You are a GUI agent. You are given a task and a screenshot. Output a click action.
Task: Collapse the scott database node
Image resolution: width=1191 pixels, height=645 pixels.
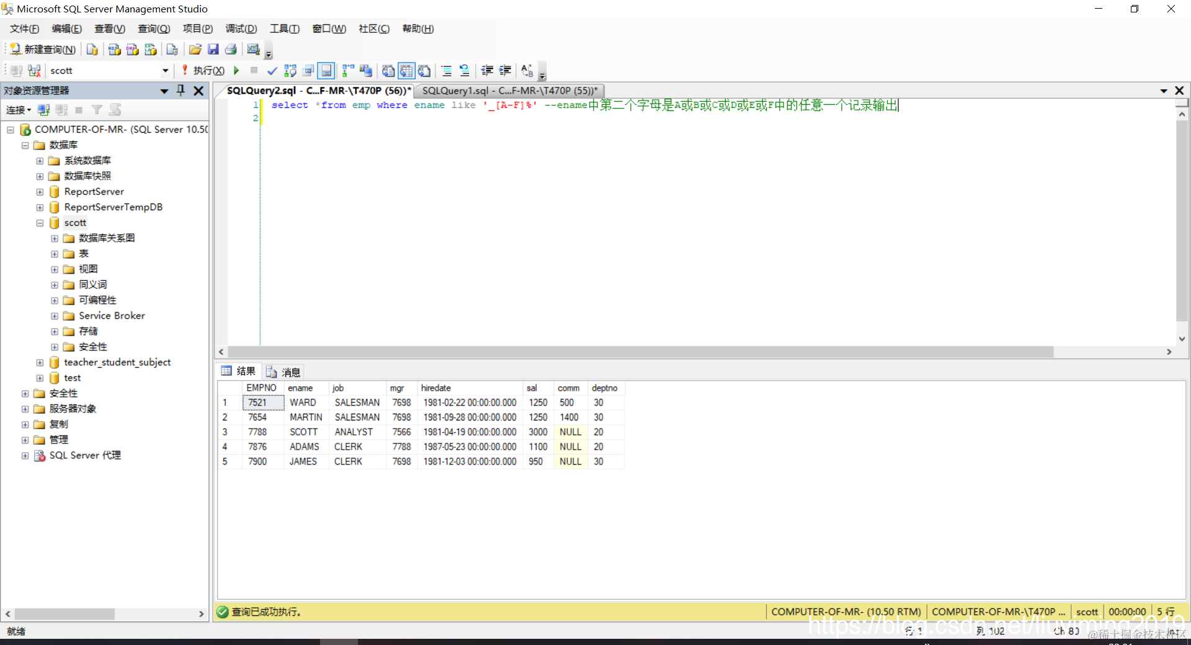[x=40, y=223]
